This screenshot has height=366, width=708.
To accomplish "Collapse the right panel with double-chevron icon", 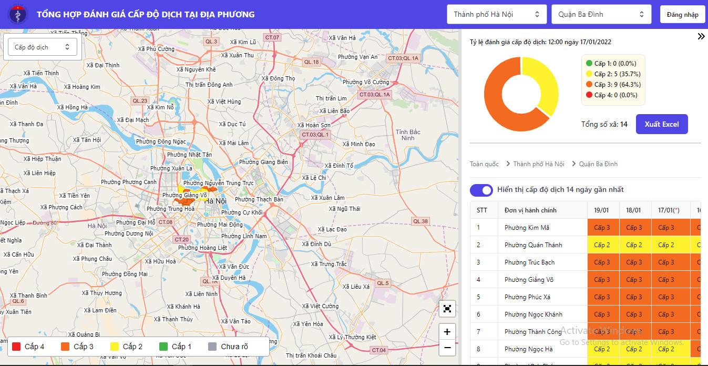I will point(701,36).
